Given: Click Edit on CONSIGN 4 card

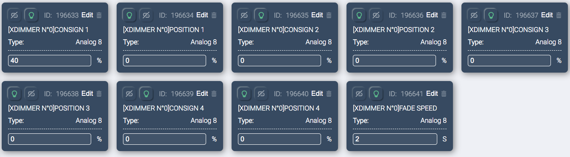Looking at the screenshot, I should pos(202,94).
